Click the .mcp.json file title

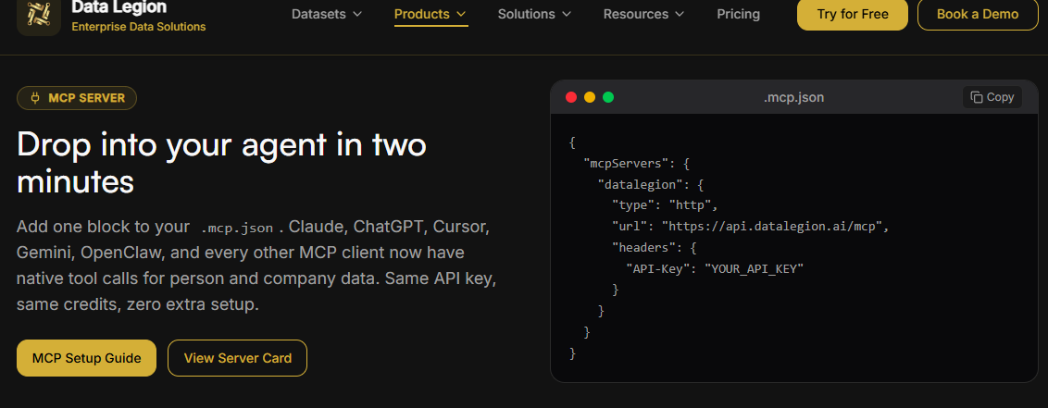794,97
